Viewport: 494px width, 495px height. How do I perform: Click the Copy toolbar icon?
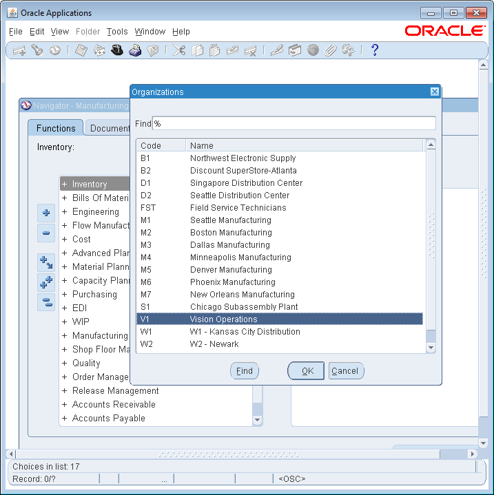click(198, 50)
